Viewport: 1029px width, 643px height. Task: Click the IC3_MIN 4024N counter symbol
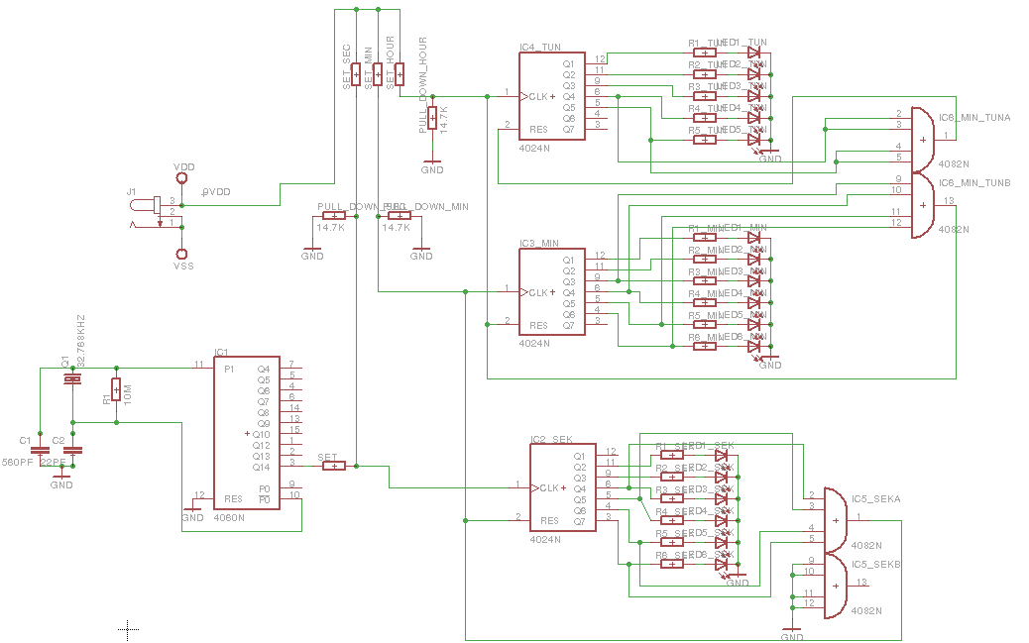point(552,292)
